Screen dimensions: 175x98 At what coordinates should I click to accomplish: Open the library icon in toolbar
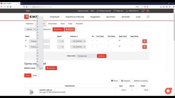click(x=164, y=7)
